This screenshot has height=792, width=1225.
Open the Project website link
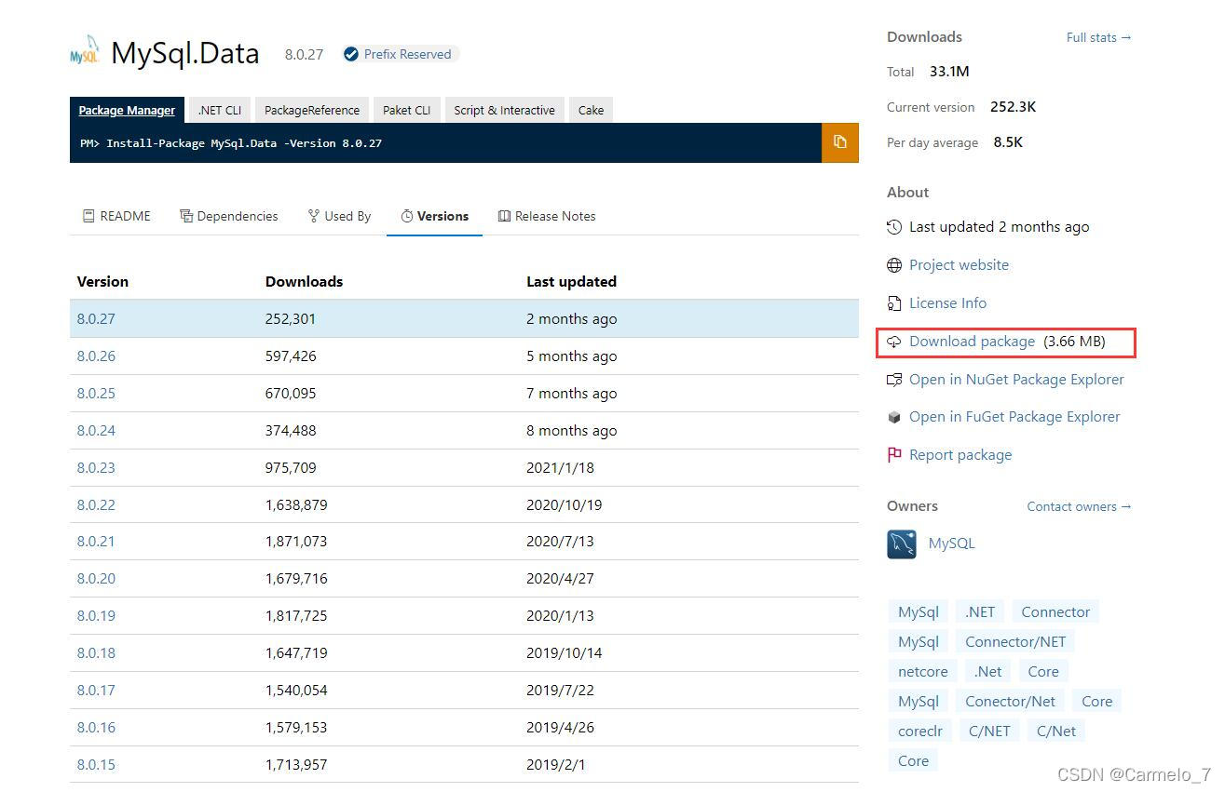(959, 265)
